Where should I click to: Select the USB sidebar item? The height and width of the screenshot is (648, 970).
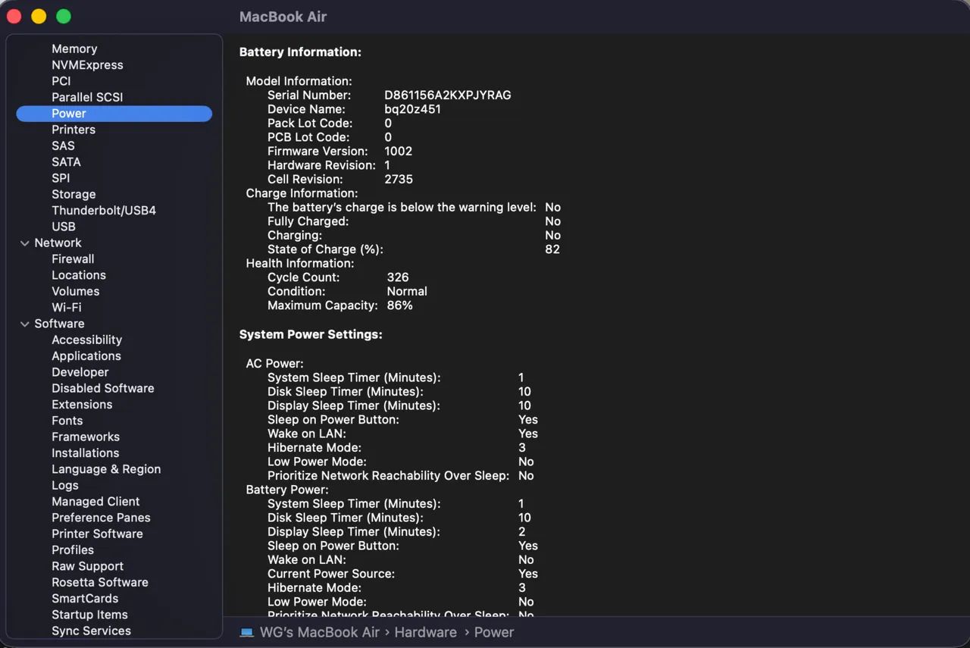pos(64,226)
